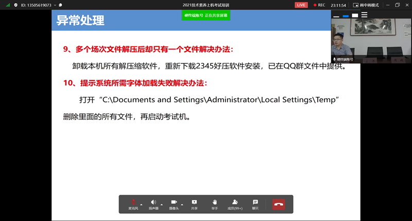Copy meeting info icon beside ID
This screenshot has width=412, height=221.
point(61,5)
